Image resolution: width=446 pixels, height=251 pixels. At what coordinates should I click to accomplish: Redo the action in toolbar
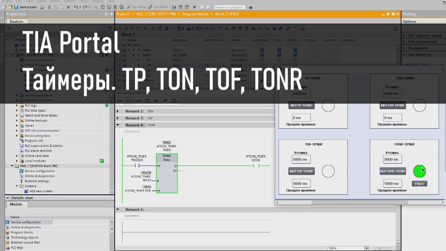coord(86,7)
